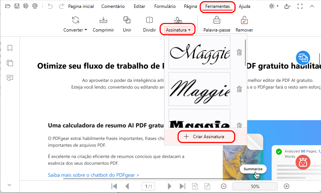Open the Página tab
This screenshot has height=193, width=321.
190,6
